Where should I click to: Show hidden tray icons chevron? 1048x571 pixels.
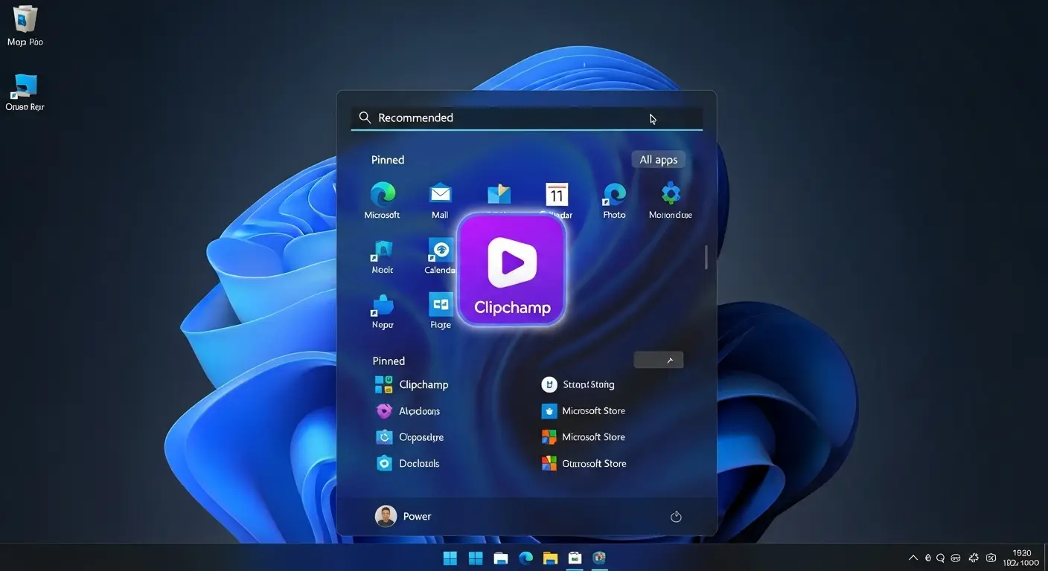[913, 558]
